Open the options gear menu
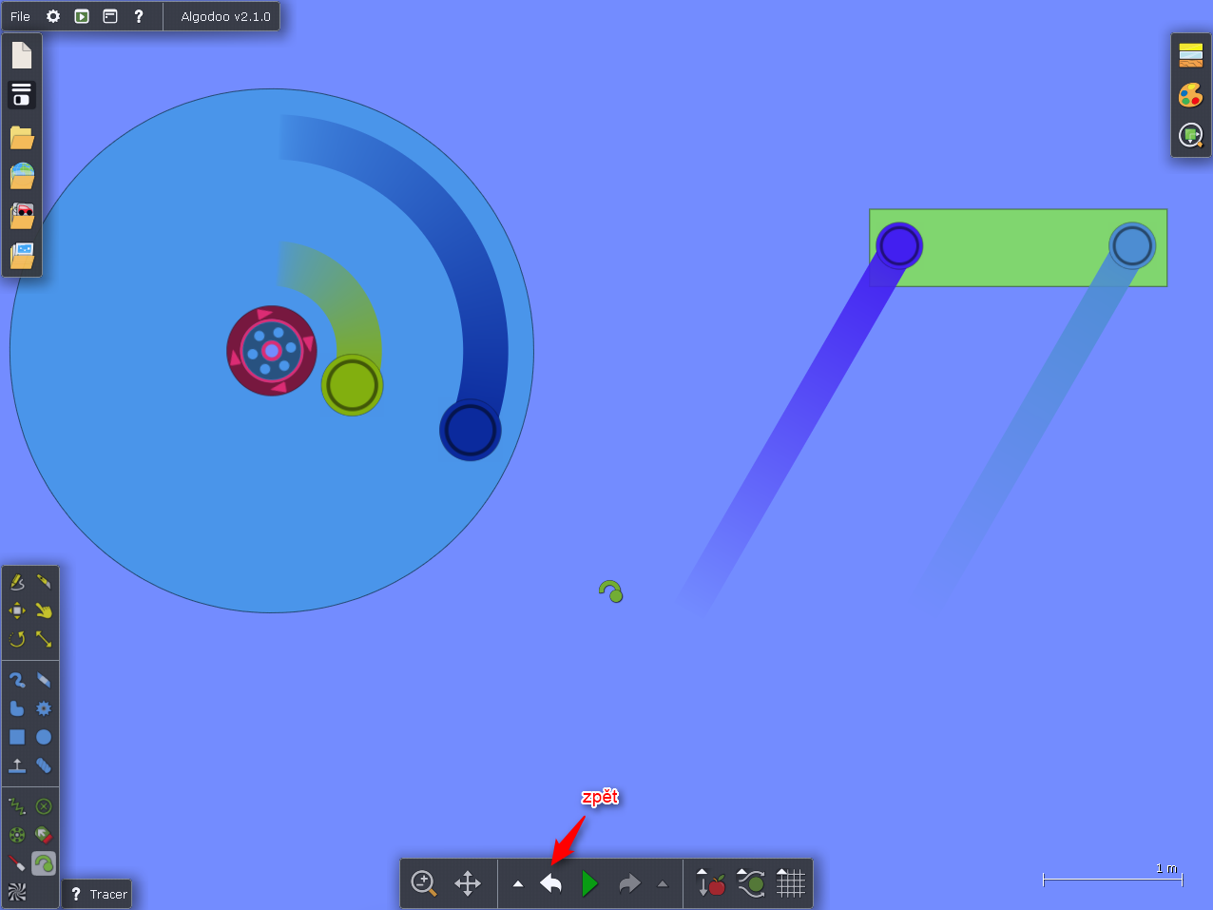This screenshot has height=910, width=1213. [x=53, y=16]
